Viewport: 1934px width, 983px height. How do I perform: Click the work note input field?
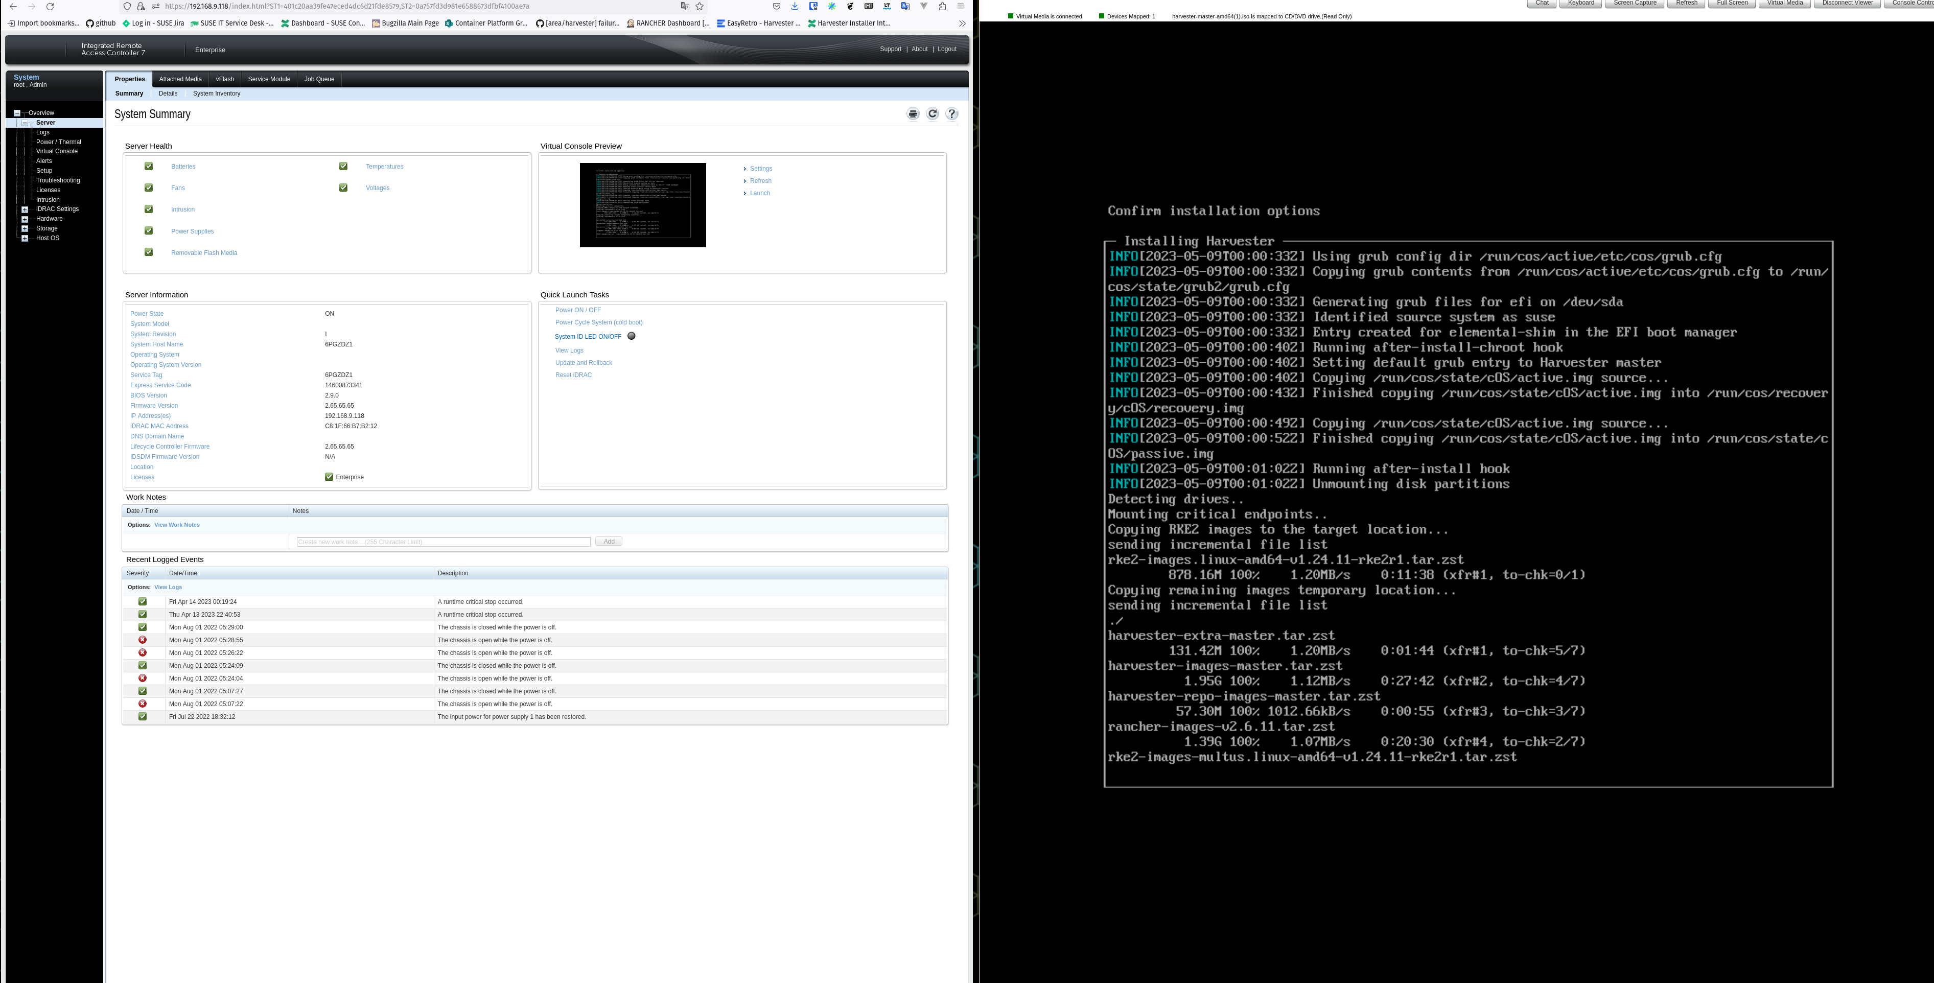click(x=443, y=541)
